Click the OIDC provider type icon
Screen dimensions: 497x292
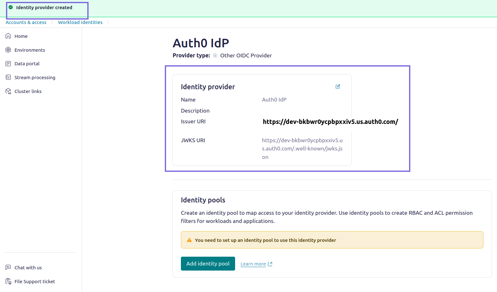(x=215, y=55)
